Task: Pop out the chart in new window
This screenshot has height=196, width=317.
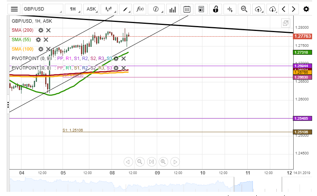Action: 286,23
